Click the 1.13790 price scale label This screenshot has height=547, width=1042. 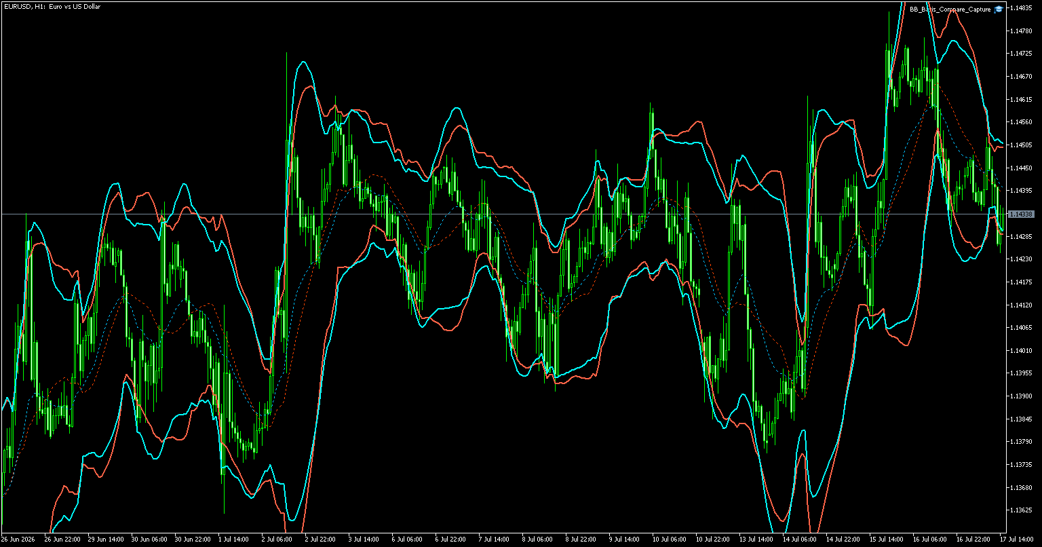point(1021,442)
